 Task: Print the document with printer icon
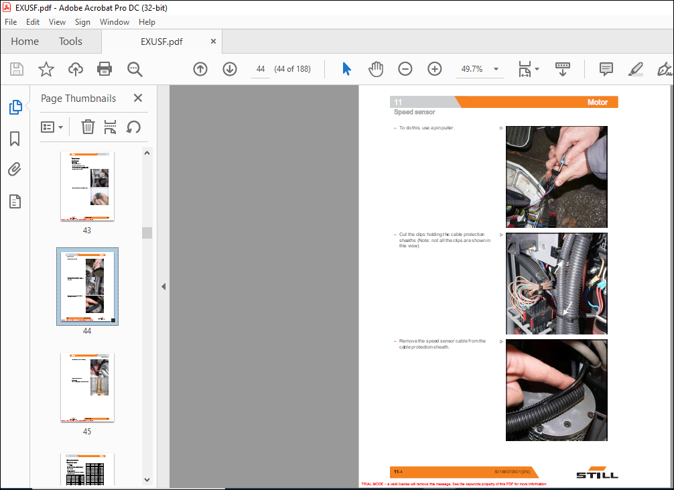tap(105, 69)
